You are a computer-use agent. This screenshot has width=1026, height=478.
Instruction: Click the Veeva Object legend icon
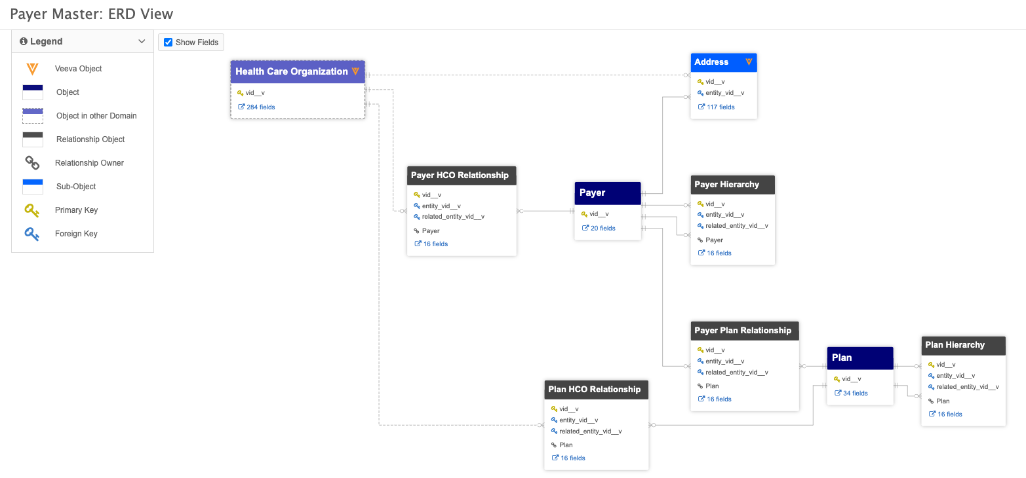[x=32, y=69]
